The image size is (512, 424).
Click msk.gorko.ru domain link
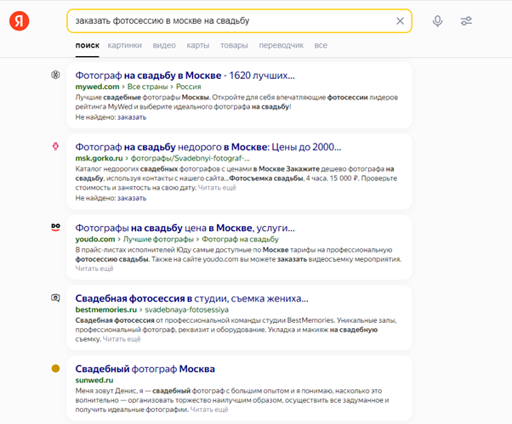click(x=99, y=159)
